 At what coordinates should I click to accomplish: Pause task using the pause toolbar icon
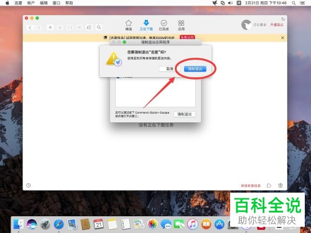pyautogui.click(x=70, y=27)
